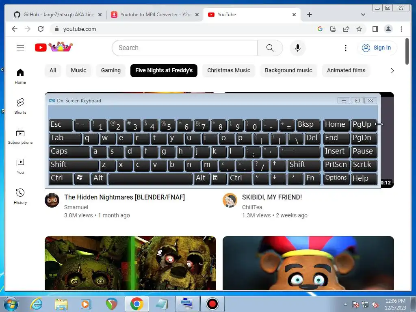Click the search magnifier button
The width and height of the screenshot is (416, 312).
coord(270,48)
